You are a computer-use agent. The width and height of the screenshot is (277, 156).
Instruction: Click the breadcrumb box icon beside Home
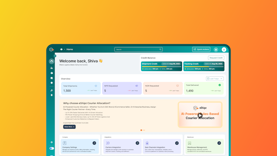pos(61,49)
